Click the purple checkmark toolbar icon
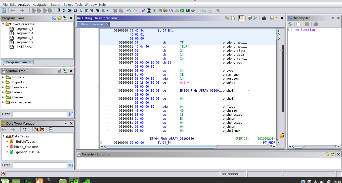 143,11
